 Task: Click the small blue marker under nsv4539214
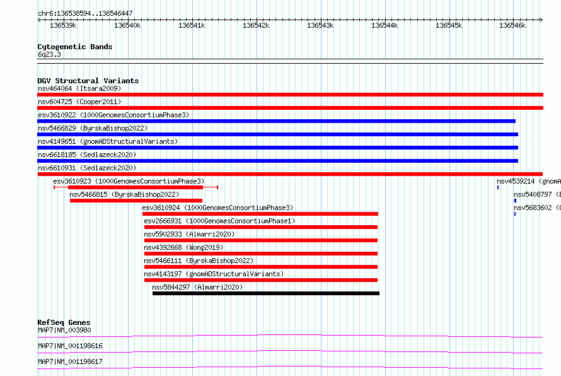498,187
